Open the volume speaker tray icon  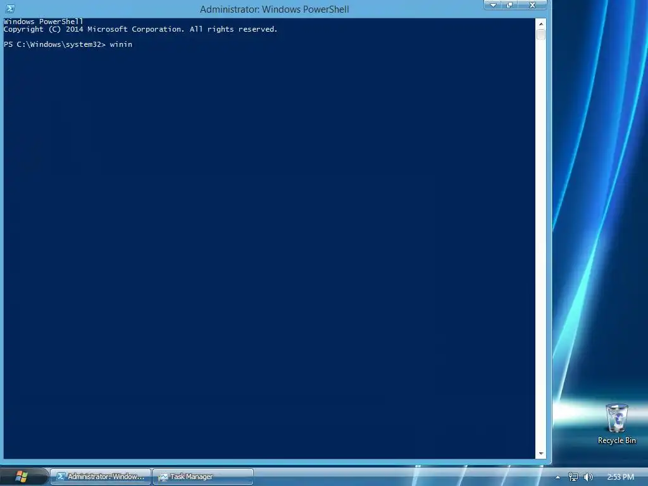pos(588,477)
